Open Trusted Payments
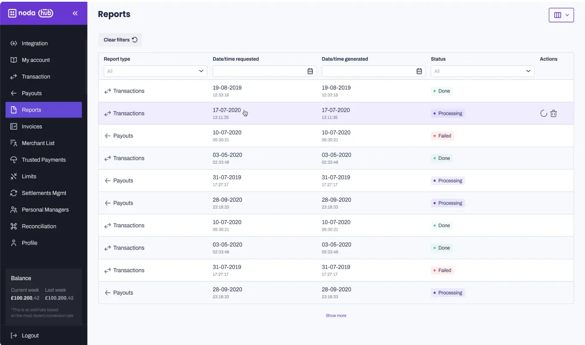The height and width of the screenshot is (345, 585). pos(43,159)
